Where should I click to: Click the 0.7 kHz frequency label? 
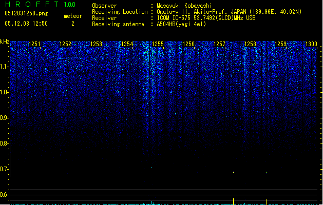click(4, 169)
